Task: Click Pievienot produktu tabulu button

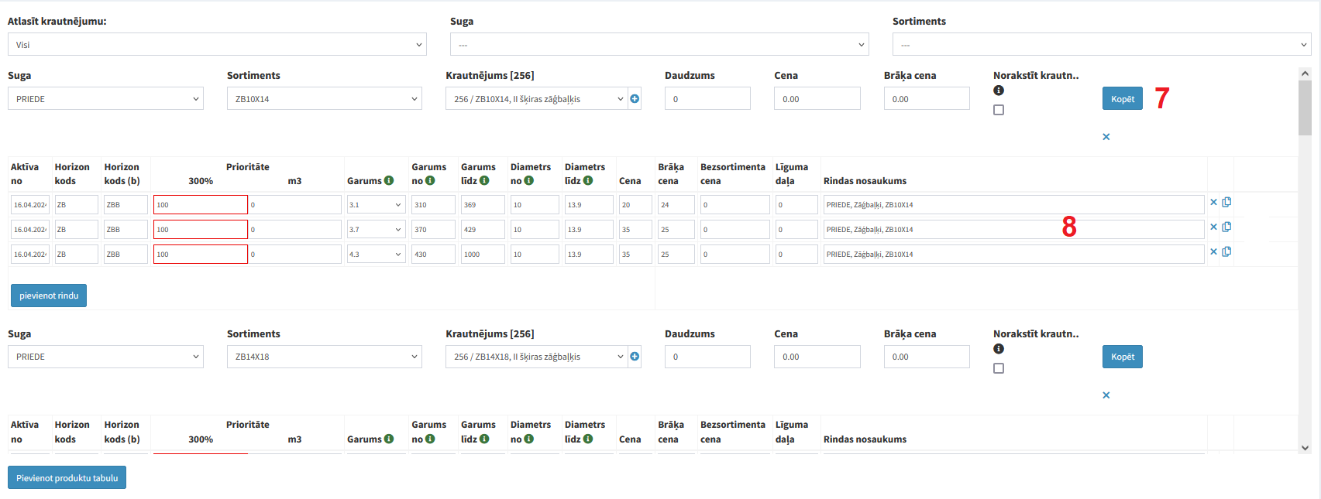Action: click(67, 478)
